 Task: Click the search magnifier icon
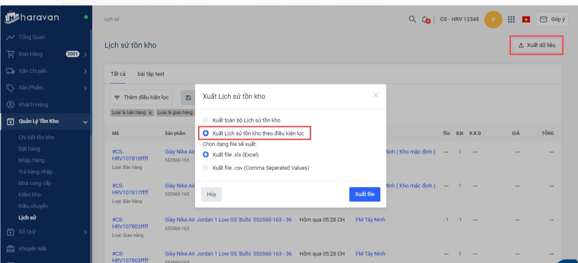click(412, 19)
